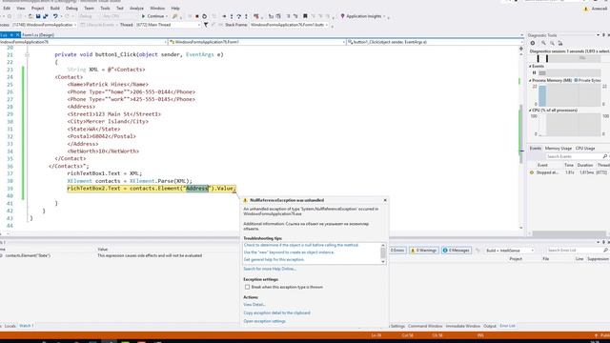Click the thread filter funnel icon
This screenshot has height=343, width=610.
point(206,25)
